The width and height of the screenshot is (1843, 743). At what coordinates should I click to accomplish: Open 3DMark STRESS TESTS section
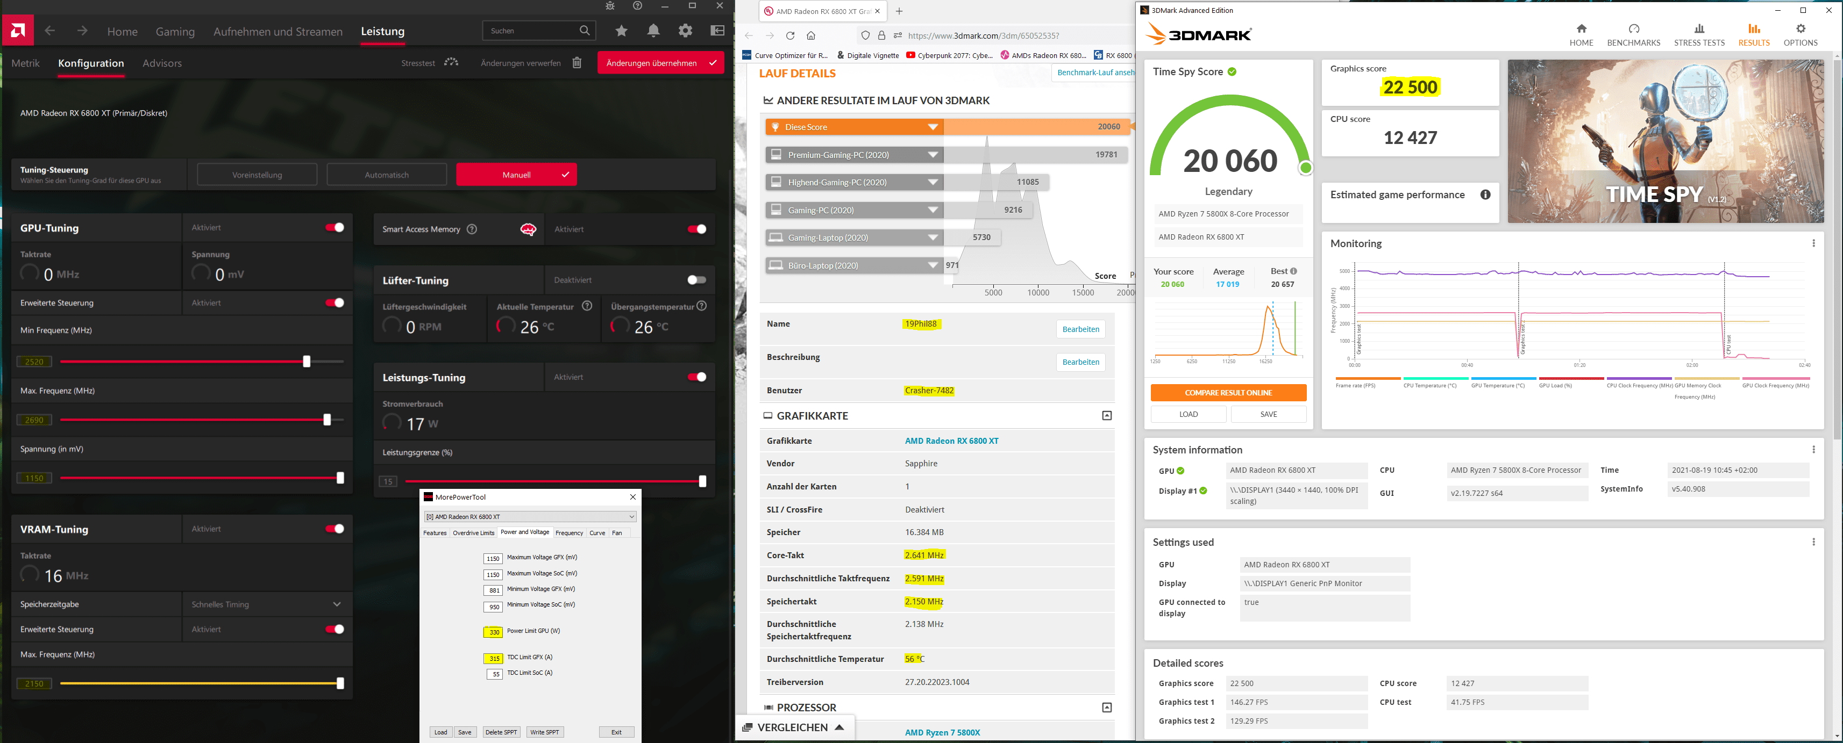click(1699, 35)
